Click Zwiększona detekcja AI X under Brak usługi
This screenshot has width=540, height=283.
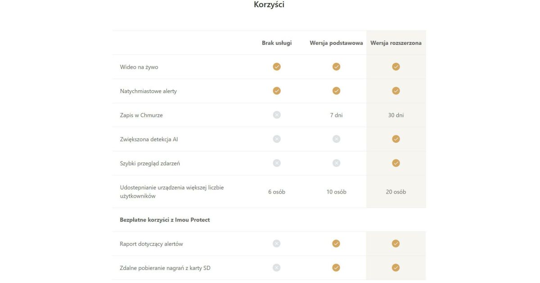point(277,139)
